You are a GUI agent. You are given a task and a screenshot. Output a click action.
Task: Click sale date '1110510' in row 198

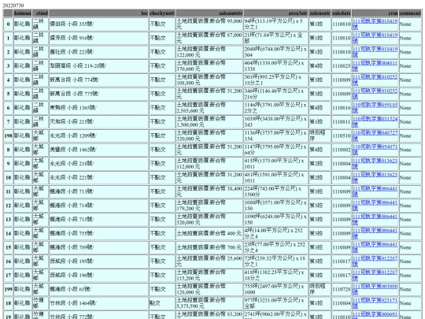[342, 135]
